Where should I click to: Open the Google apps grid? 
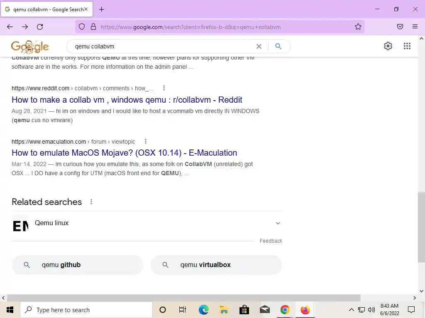pos(407,46)
